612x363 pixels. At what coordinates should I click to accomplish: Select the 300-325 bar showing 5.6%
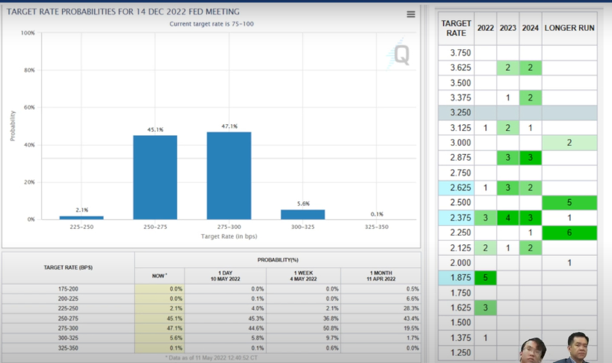302,214
